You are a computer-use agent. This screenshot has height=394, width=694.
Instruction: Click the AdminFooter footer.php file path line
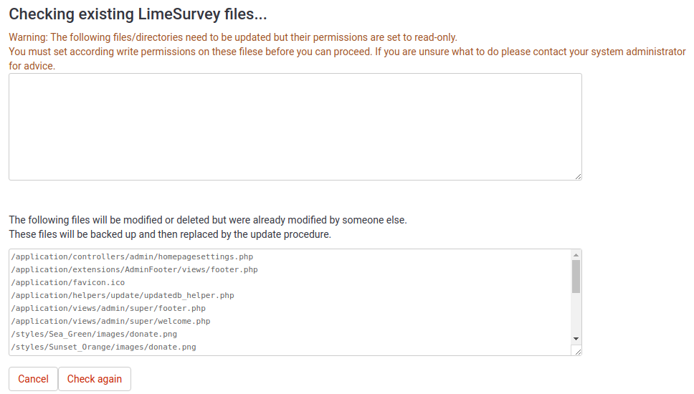(135, 269)
